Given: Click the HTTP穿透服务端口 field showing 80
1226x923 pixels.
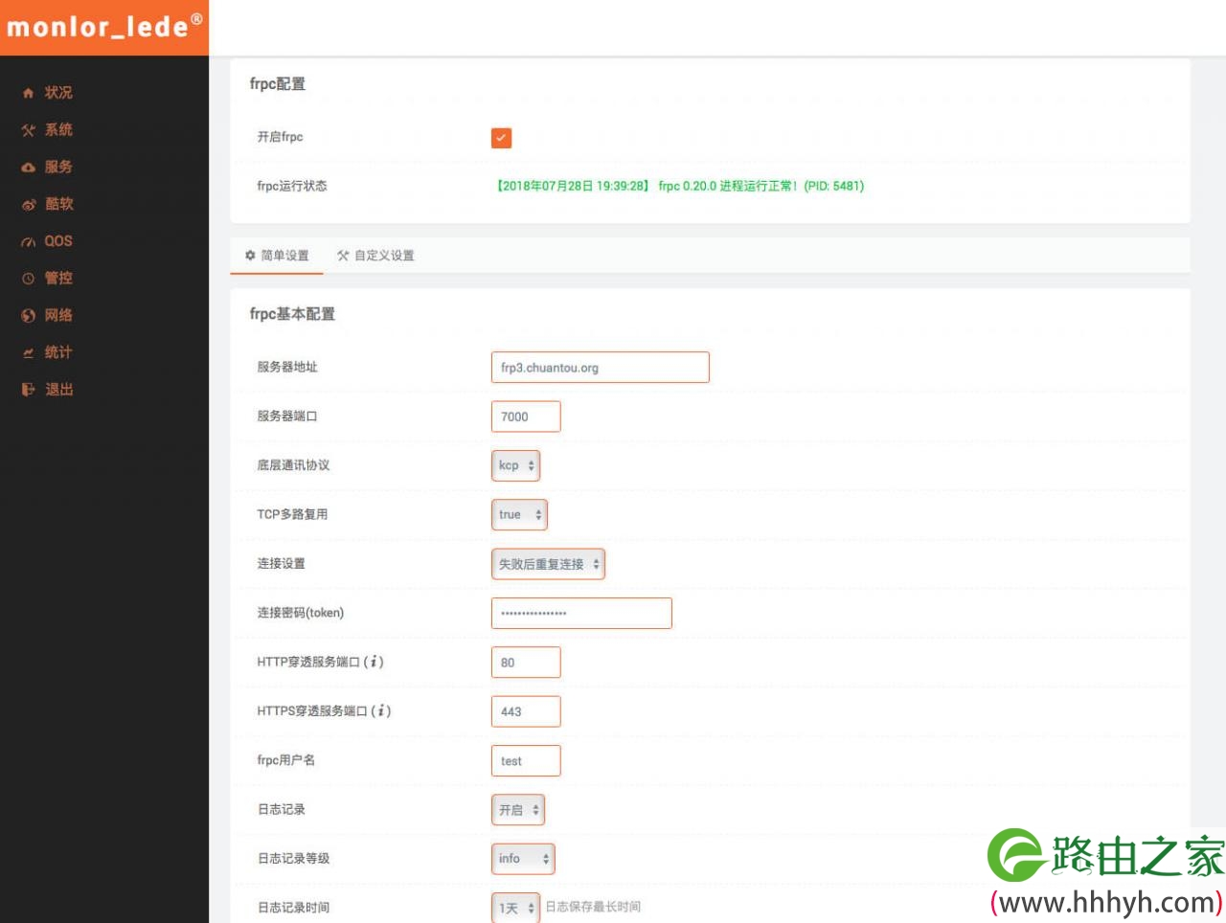Looking at the screenshot, I should (x=526, y=663).
